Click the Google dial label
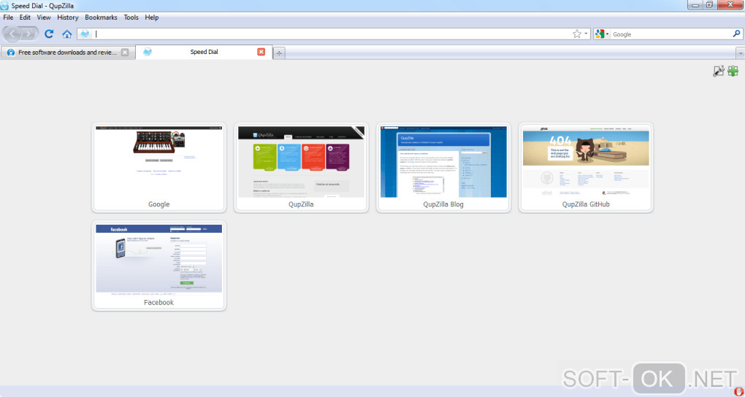Screen dimensions: 745x397 point(158,204)
